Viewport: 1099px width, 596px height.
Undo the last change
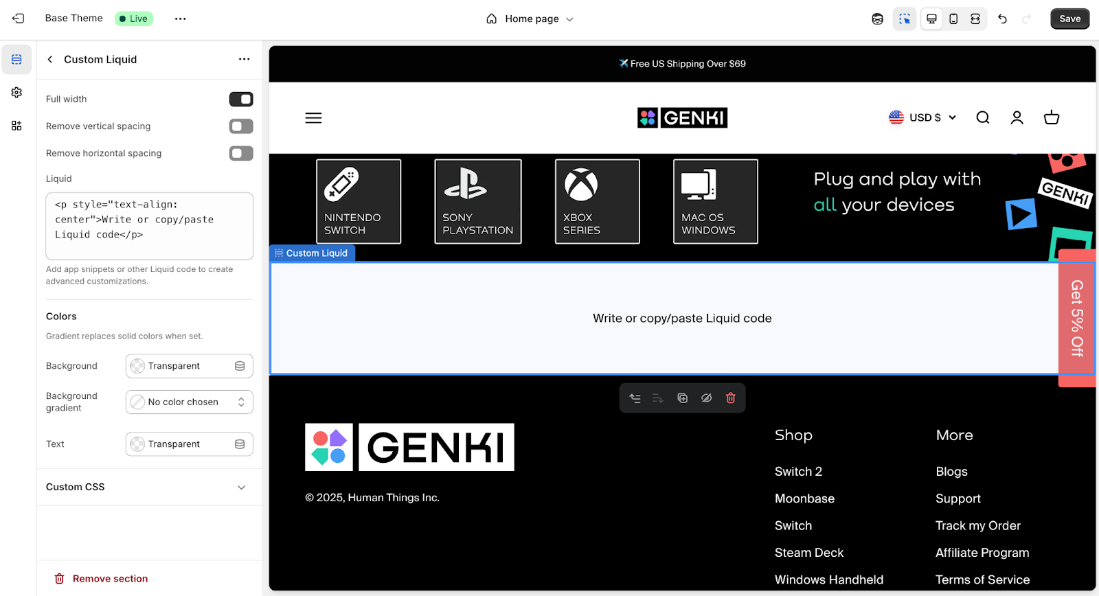pos(1002,19)
